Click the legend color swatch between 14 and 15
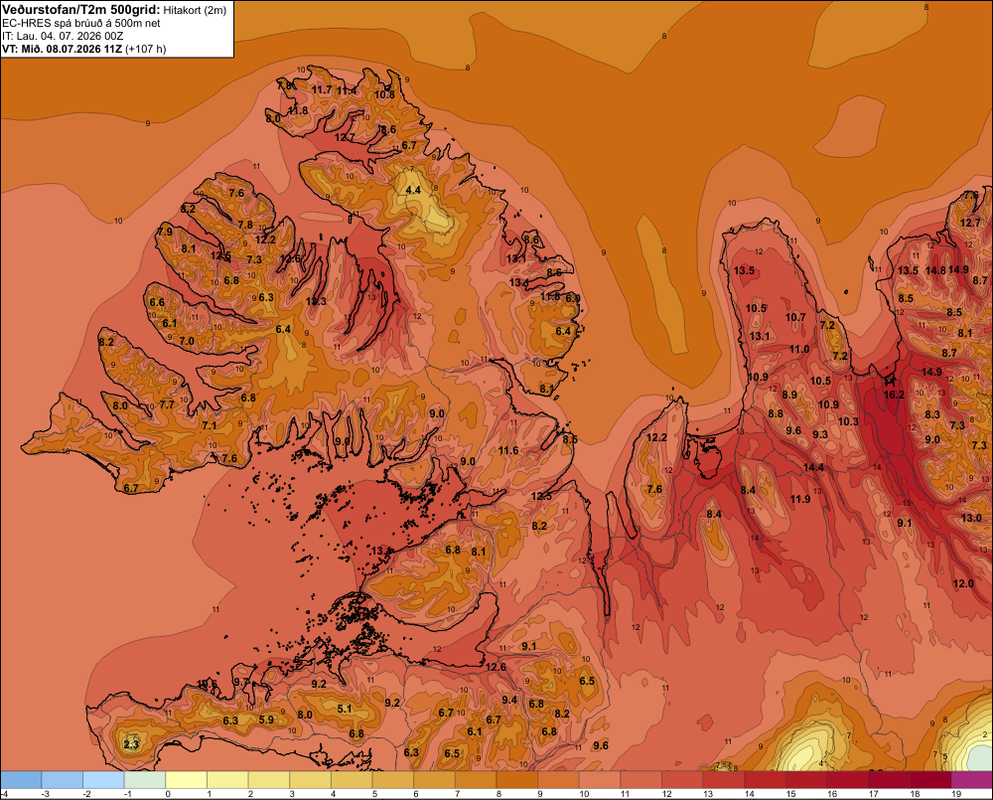This screenshot has width=993, height=800. (x=765, y=779)
